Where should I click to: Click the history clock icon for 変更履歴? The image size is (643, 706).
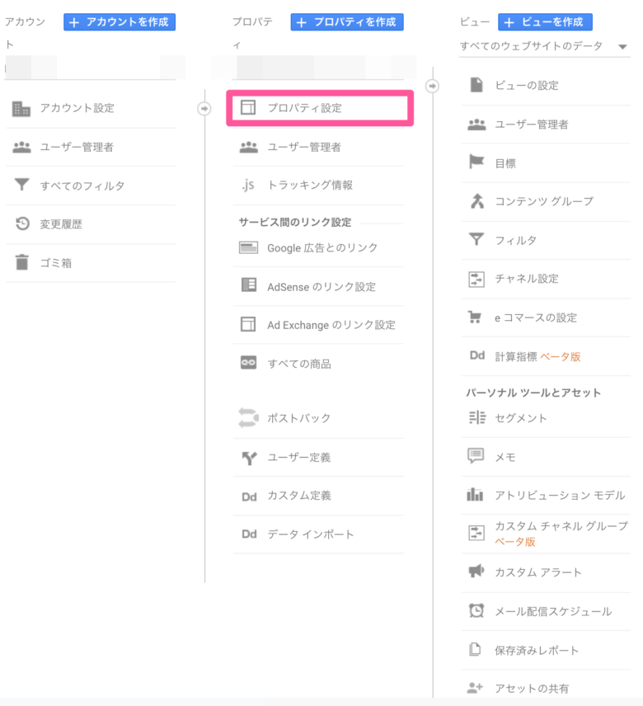22,224
